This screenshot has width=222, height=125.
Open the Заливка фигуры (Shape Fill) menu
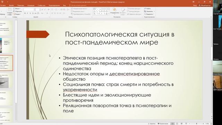coord(134,9)
